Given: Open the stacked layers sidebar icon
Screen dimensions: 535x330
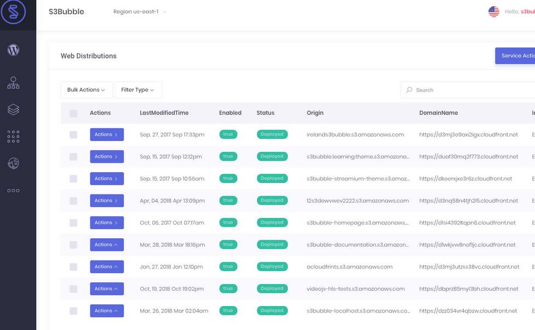Looking at the screenshot, I should 13,109.
